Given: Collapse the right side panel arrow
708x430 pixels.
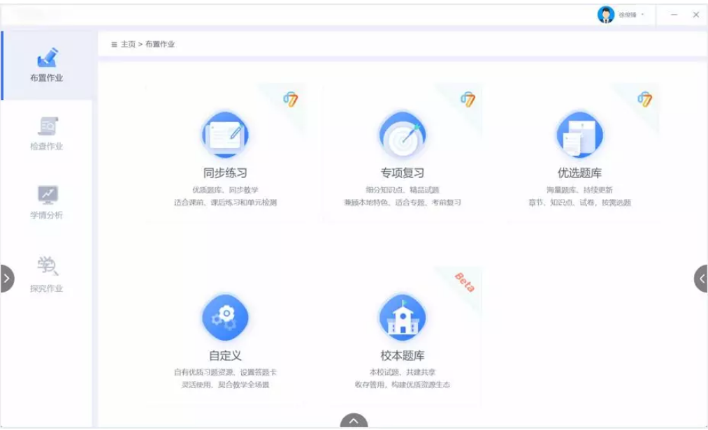Looking at the screenshot, I should [x=701, y=279].
